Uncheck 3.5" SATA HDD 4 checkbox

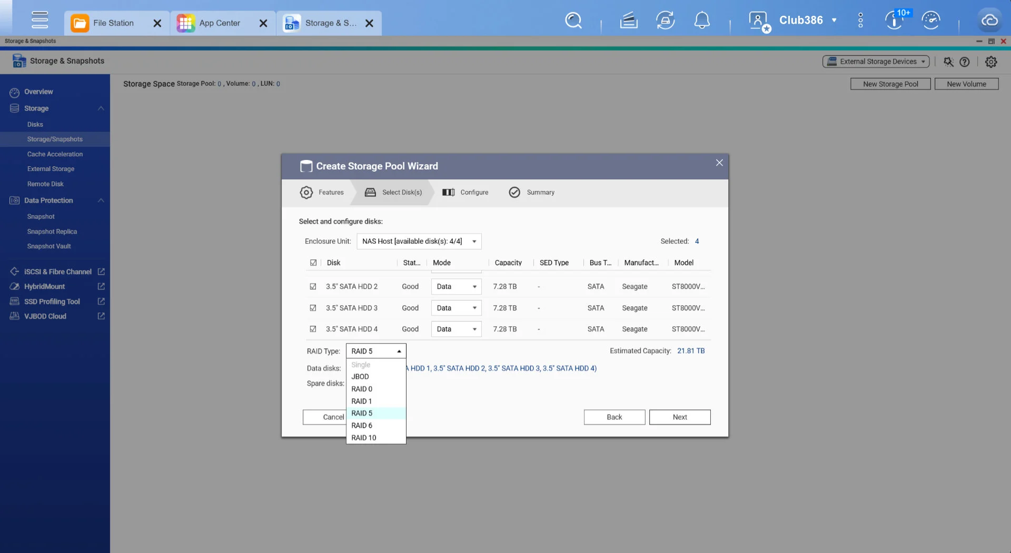pos(313,329)
